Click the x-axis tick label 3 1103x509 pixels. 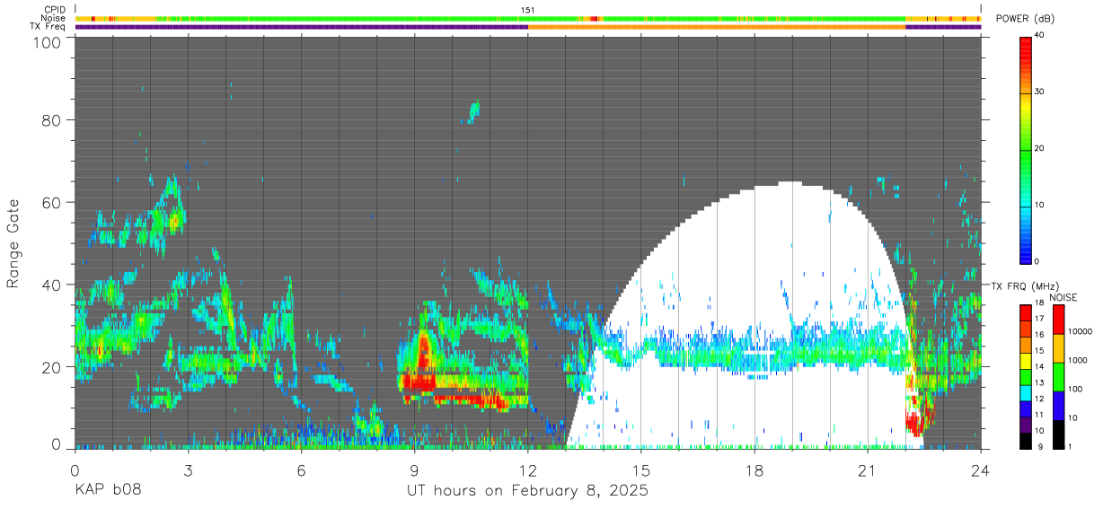tap(188, 470)
